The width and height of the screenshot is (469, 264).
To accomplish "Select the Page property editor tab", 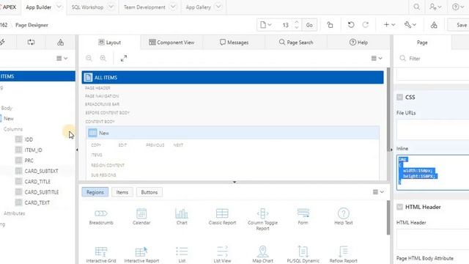I will (422, 43).
